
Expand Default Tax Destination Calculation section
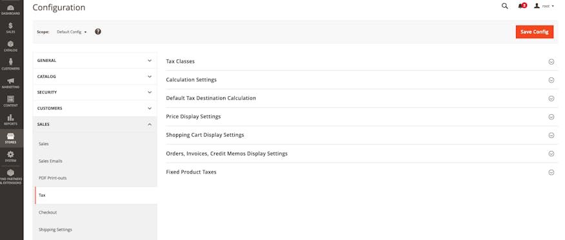pos(361,98)
